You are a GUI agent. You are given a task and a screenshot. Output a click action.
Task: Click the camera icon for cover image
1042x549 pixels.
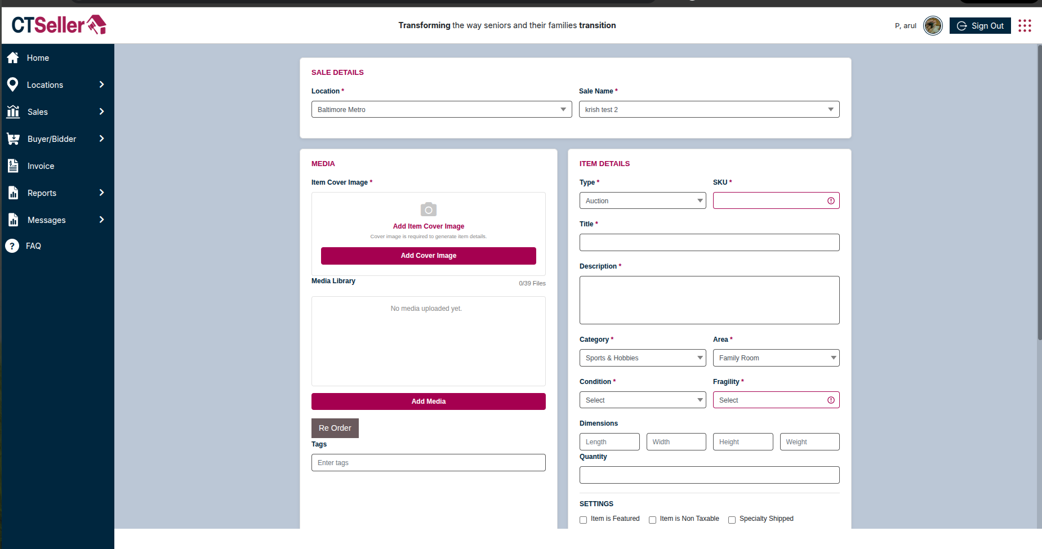pos(429,209)
